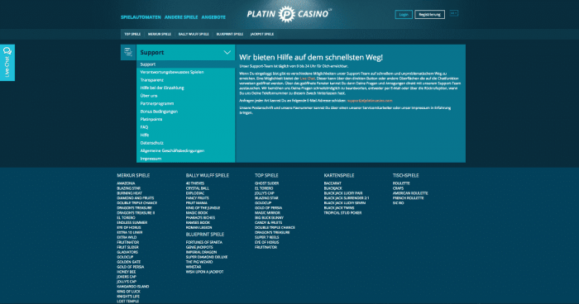Open Allgemeine Geschäftsbedingungen entry

point(172,150)
